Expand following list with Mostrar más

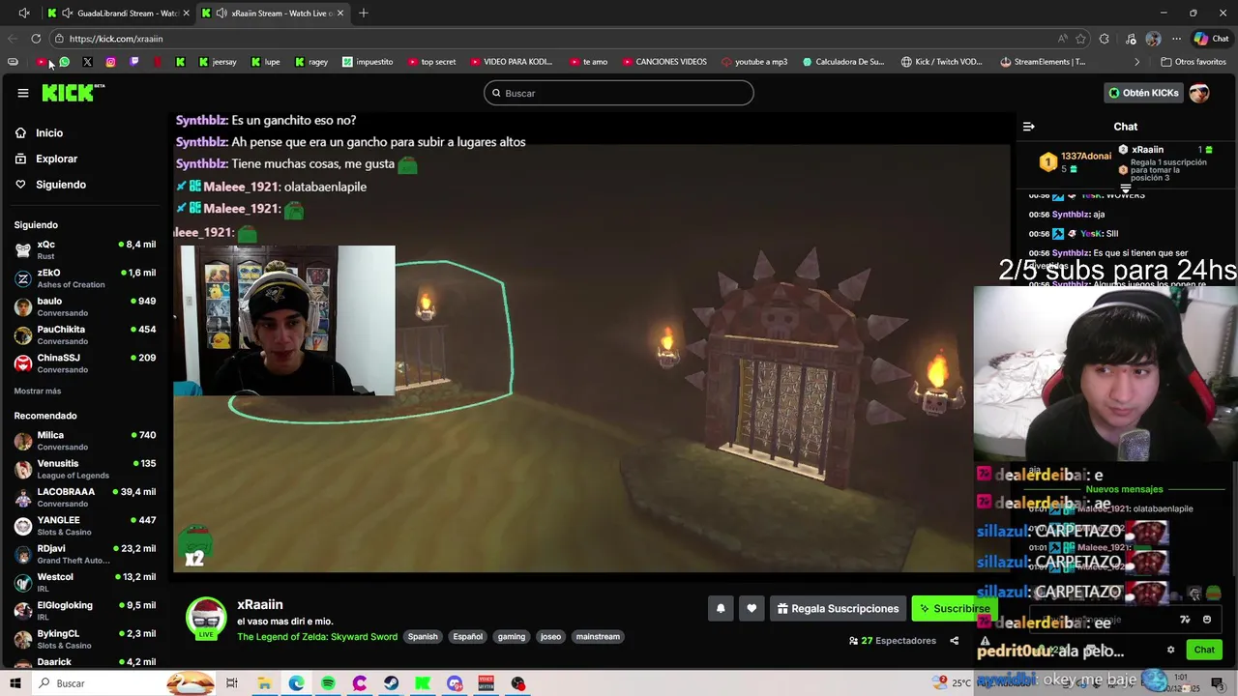point(38,391)
